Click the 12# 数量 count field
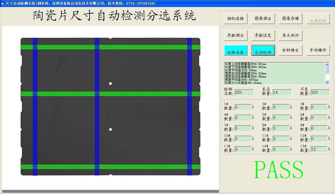335x194 pixels. [319, 139]
